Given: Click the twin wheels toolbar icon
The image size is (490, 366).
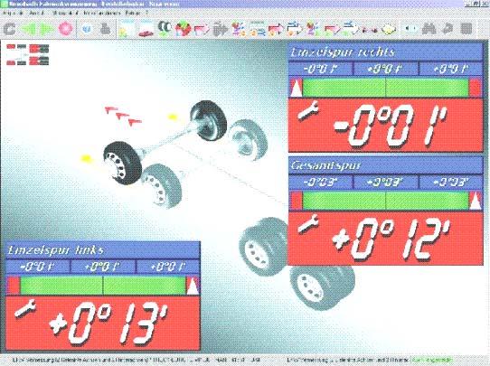Looking at the screenshot, I should (165, 29).
